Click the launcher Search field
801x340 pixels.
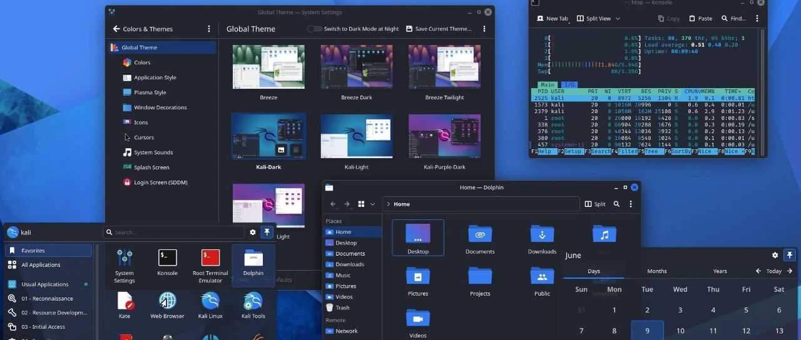point(173,232)
